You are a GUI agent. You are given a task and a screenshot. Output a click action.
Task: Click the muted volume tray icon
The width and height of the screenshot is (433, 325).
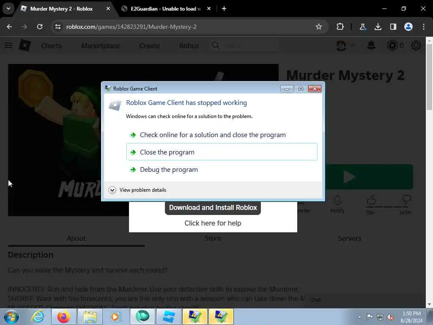[390, 317]
